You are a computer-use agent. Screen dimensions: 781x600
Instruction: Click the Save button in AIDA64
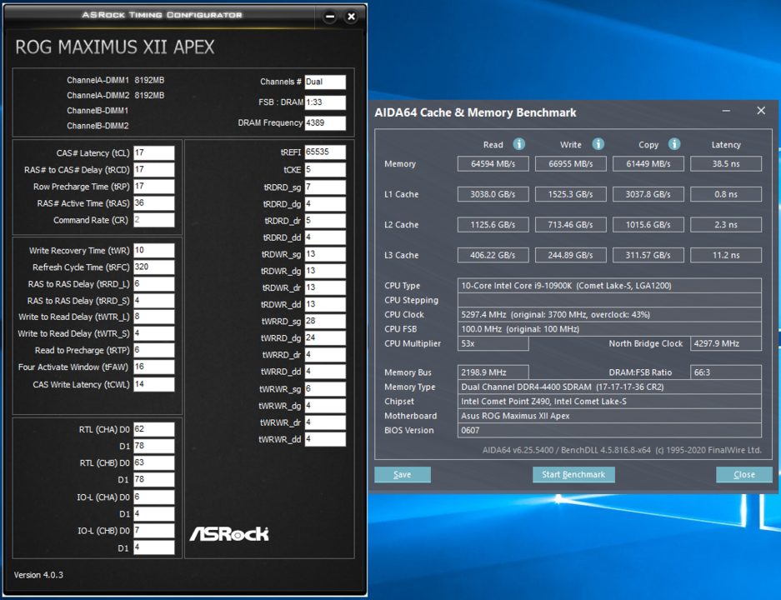(403, 474)
